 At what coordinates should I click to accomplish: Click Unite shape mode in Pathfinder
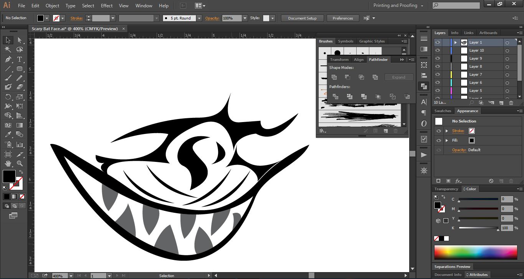(334, 77)
